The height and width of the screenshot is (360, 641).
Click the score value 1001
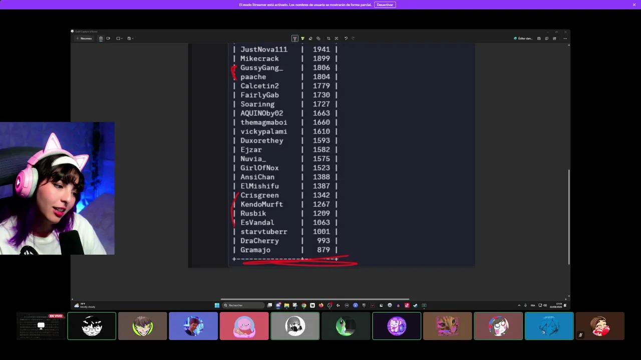(322, 232)
